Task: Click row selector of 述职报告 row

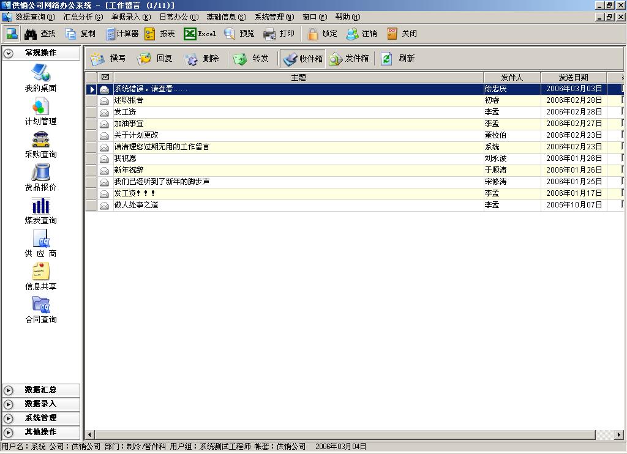Action: [x=92, y=100]
